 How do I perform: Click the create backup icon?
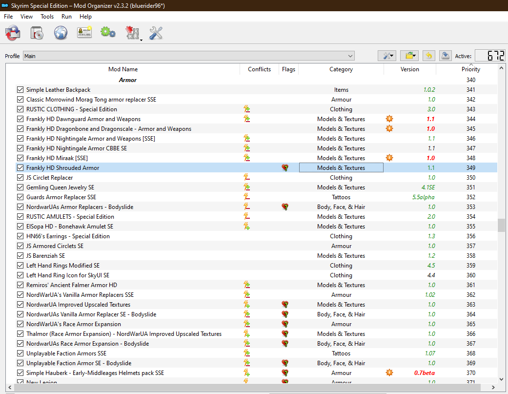tap(446, 56)
